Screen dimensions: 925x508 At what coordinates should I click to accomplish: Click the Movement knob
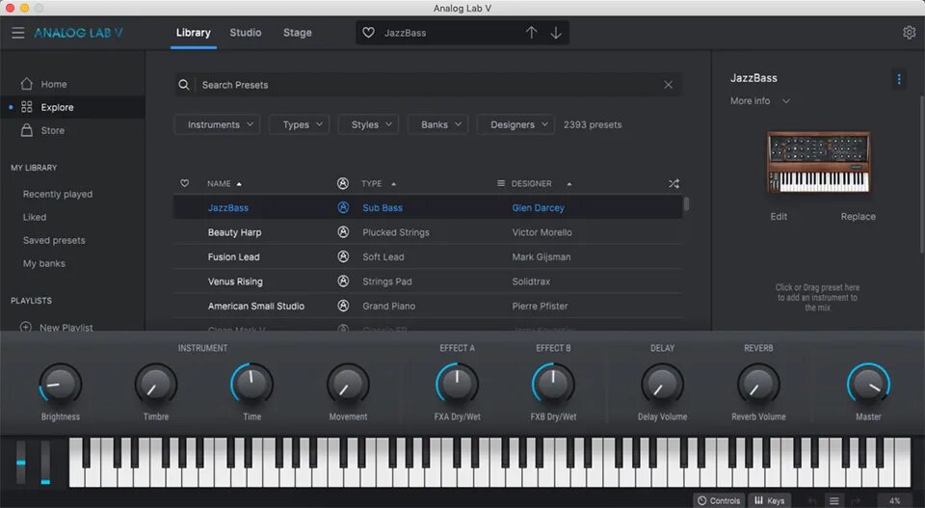click(x=348, y=384)
